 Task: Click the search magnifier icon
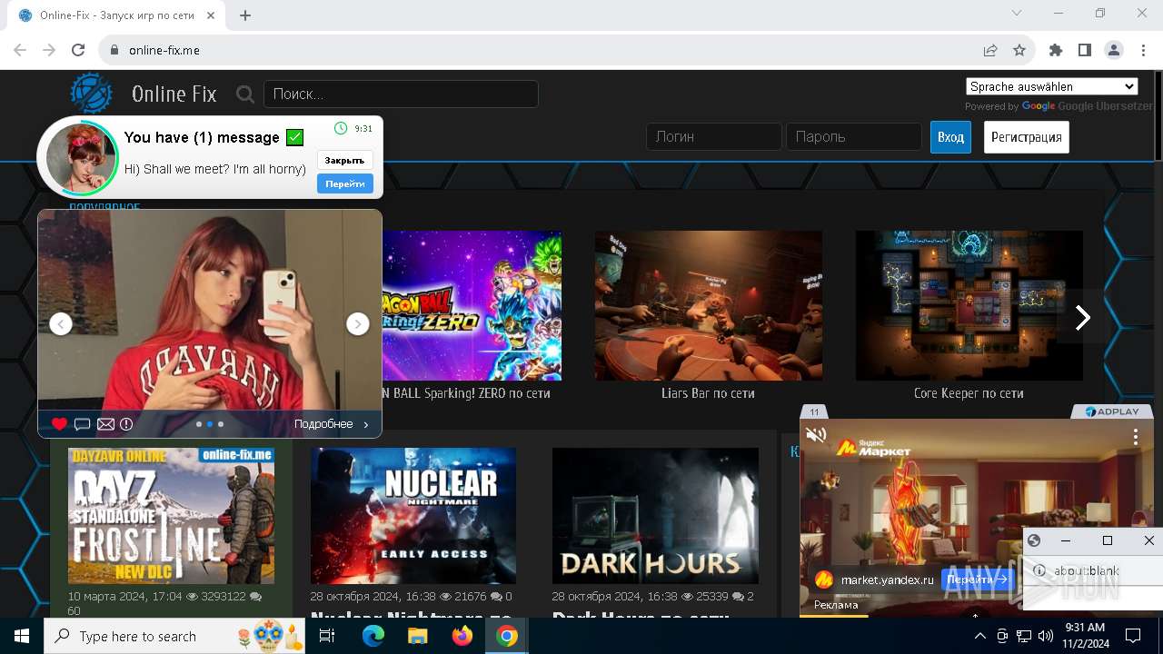coord(245,94)
